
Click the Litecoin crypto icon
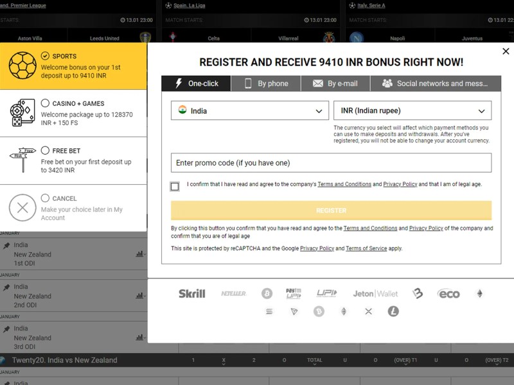[x=393, y=311]
